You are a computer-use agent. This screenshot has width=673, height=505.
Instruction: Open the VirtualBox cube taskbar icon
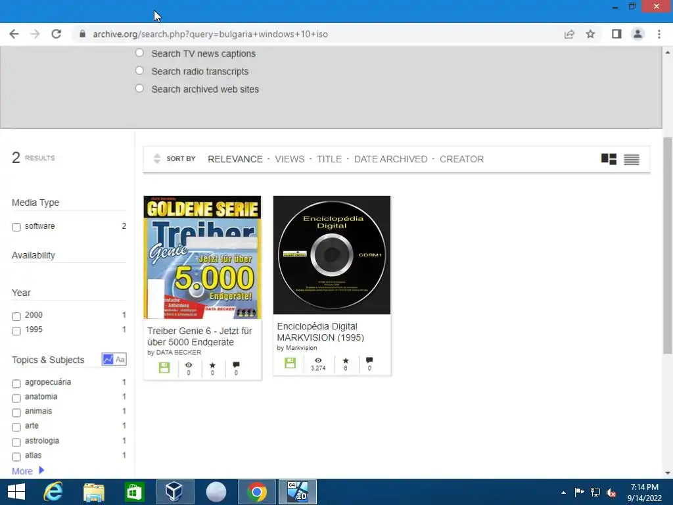tap(175, 492)
